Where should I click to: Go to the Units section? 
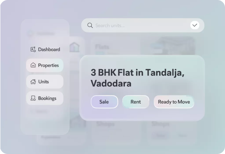coord(45,82)
